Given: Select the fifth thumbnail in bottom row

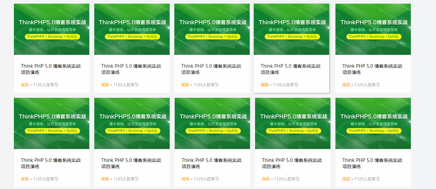Looking at the screenshot, I should (x=373, y=123).
